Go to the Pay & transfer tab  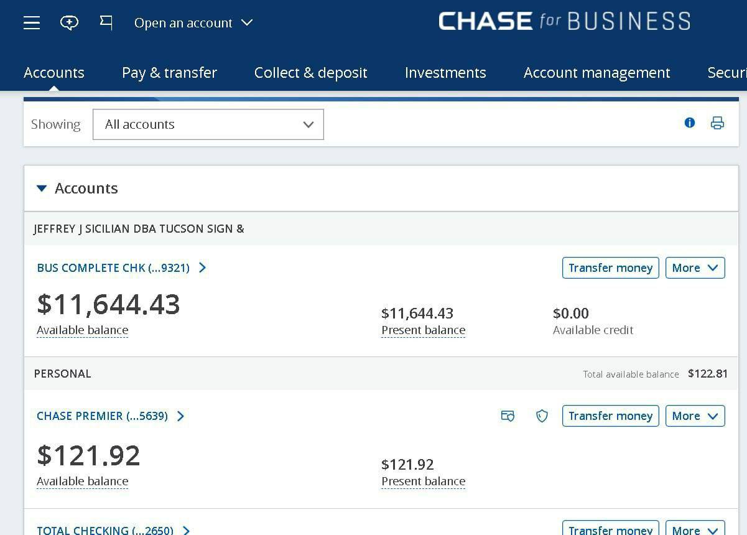click(169, 73)
